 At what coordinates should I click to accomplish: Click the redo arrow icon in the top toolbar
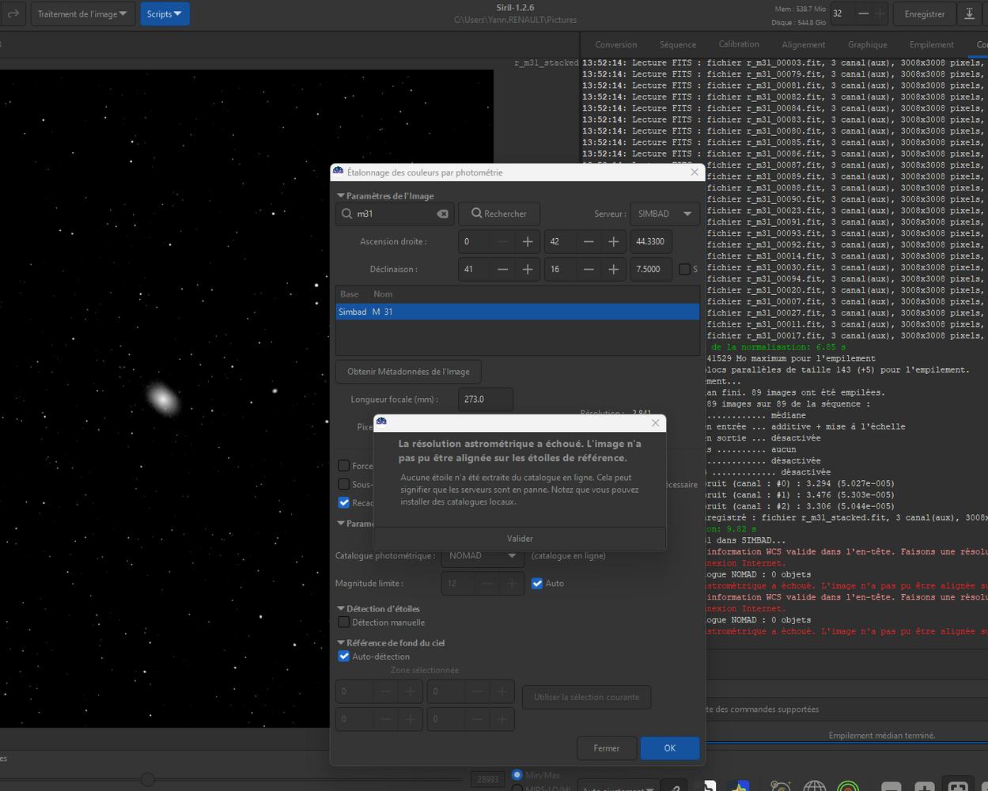(13, 13)
